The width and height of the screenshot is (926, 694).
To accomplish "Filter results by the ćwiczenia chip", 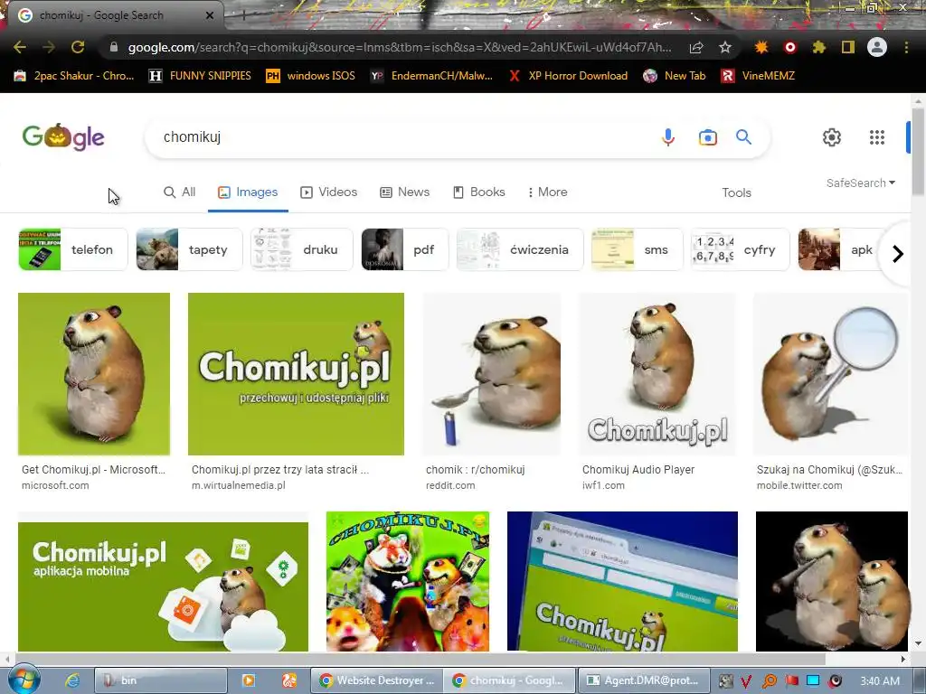I will (520, 249).
